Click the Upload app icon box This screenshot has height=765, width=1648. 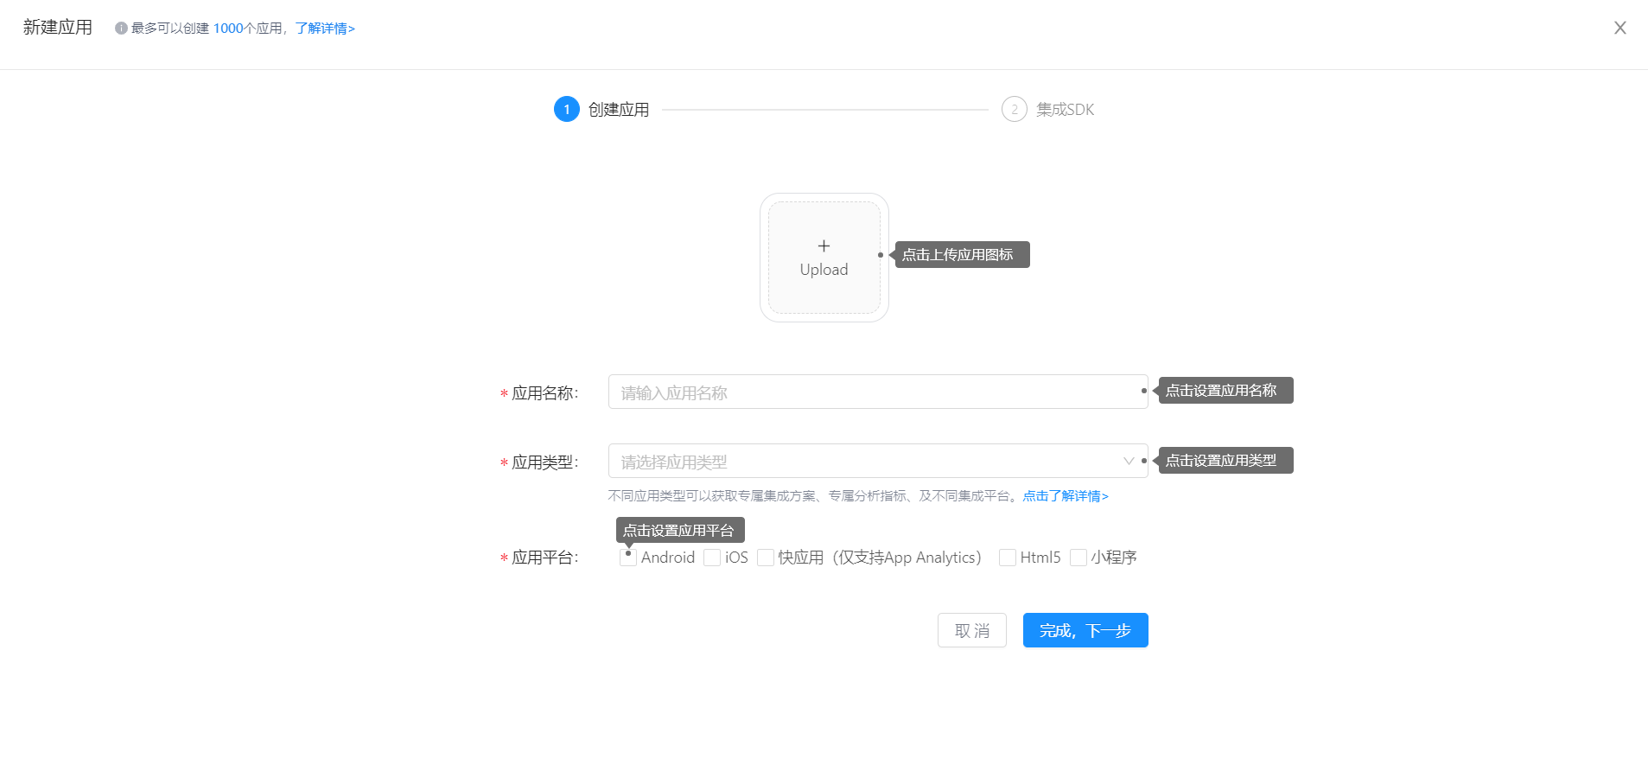824,258
